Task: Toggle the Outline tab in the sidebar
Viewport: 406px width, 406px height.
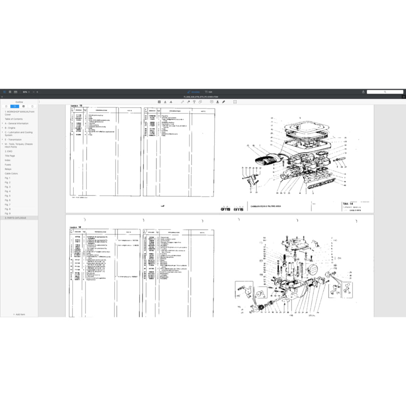Action: point(15,106)
